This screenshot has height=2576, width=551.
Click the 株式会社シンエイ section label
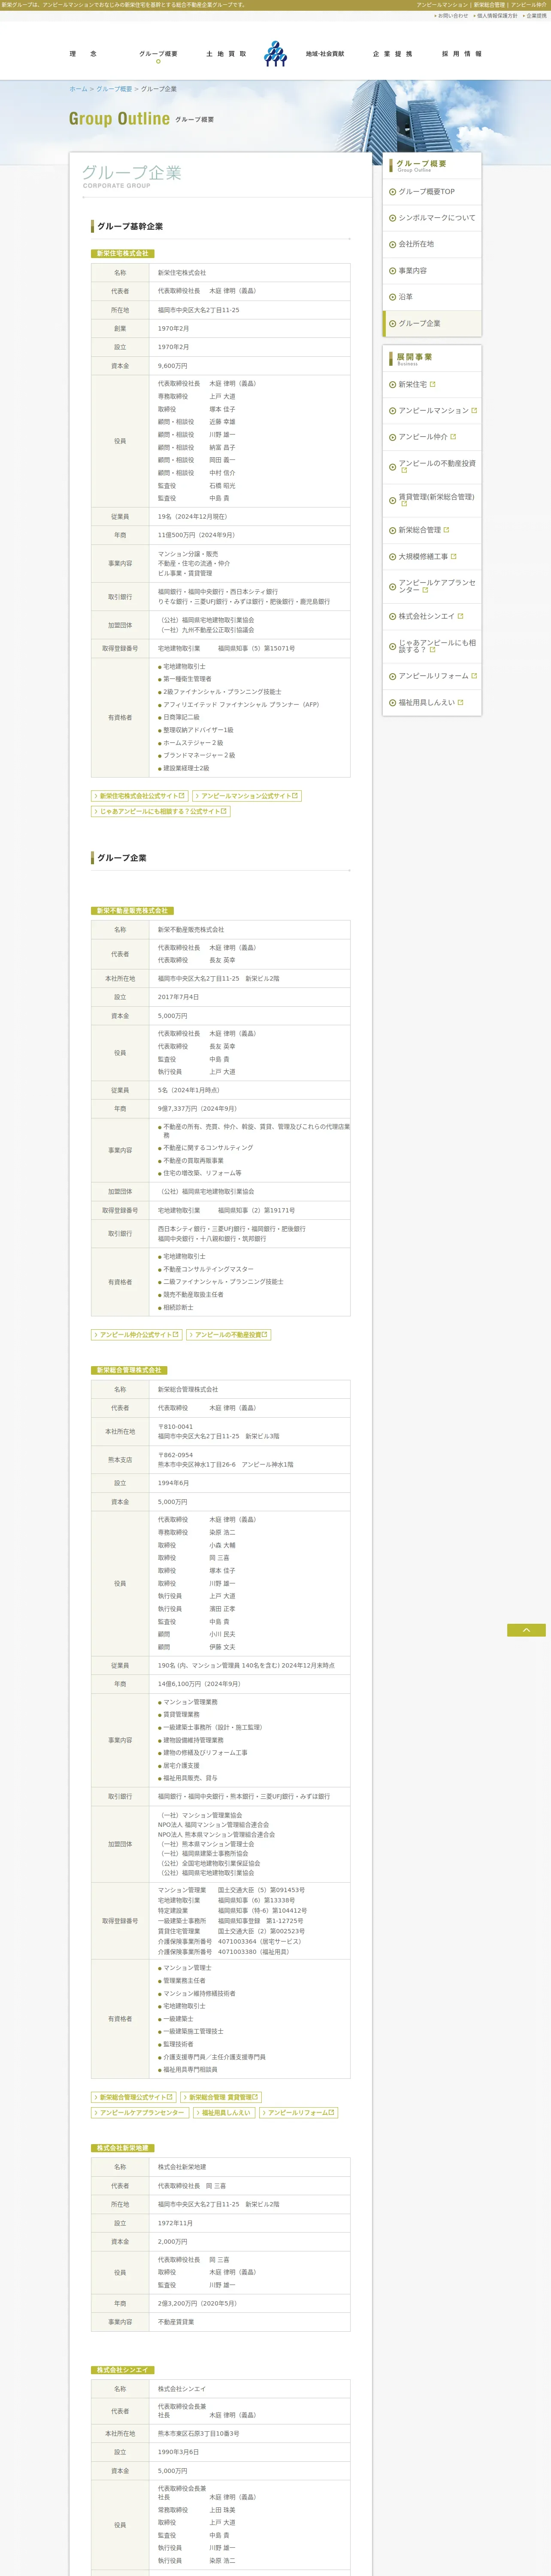click(x=123, y=2370)
